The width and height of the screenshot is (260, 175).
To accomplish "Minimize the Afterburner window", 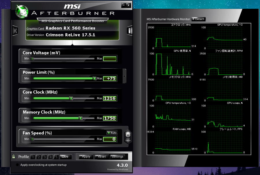I will point(124,5).
